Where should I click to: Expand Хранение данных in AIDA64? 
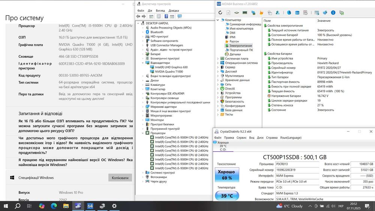tap(217, 80)
